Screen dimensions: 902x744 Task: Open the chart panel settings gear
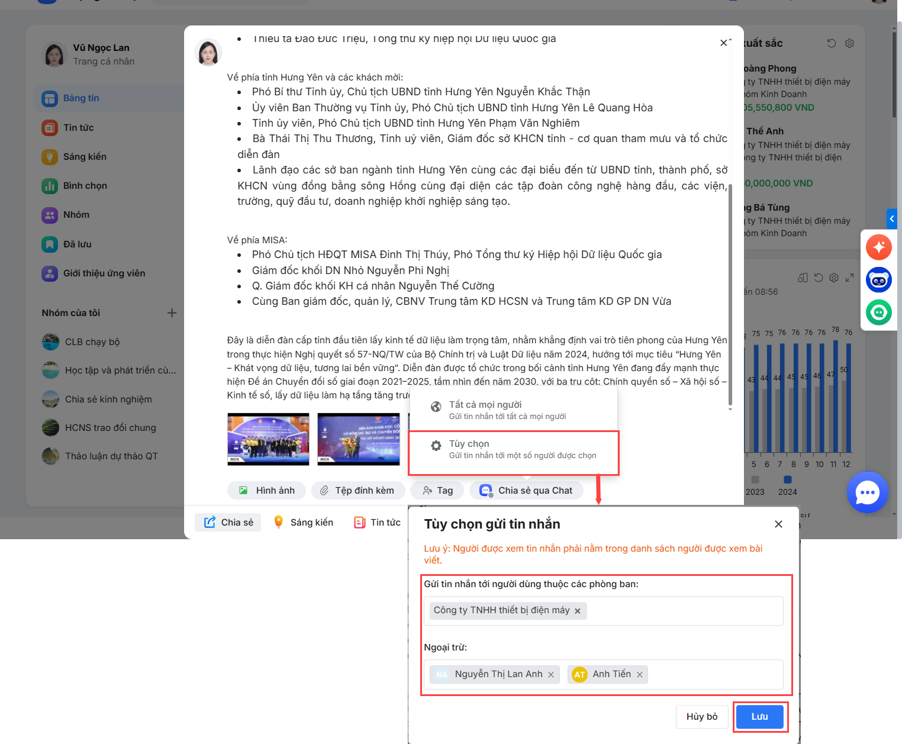834,278
